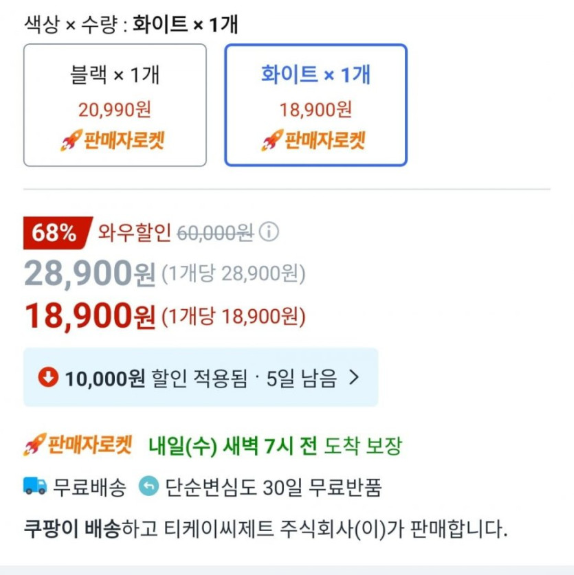This screenshot has height=575, width=574.
Task: Click the red down-arrow discount icon
Action: 48,377
